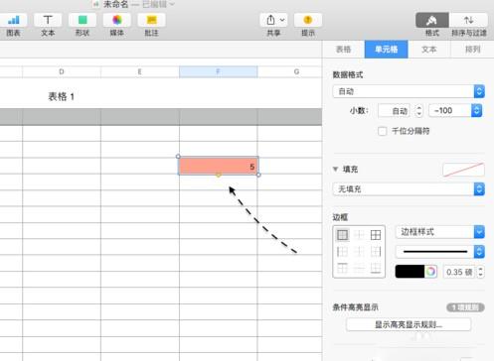Switch to the 文本 inspector tab
The width and height of the screenshot is (494, 361).
(429, 50)
